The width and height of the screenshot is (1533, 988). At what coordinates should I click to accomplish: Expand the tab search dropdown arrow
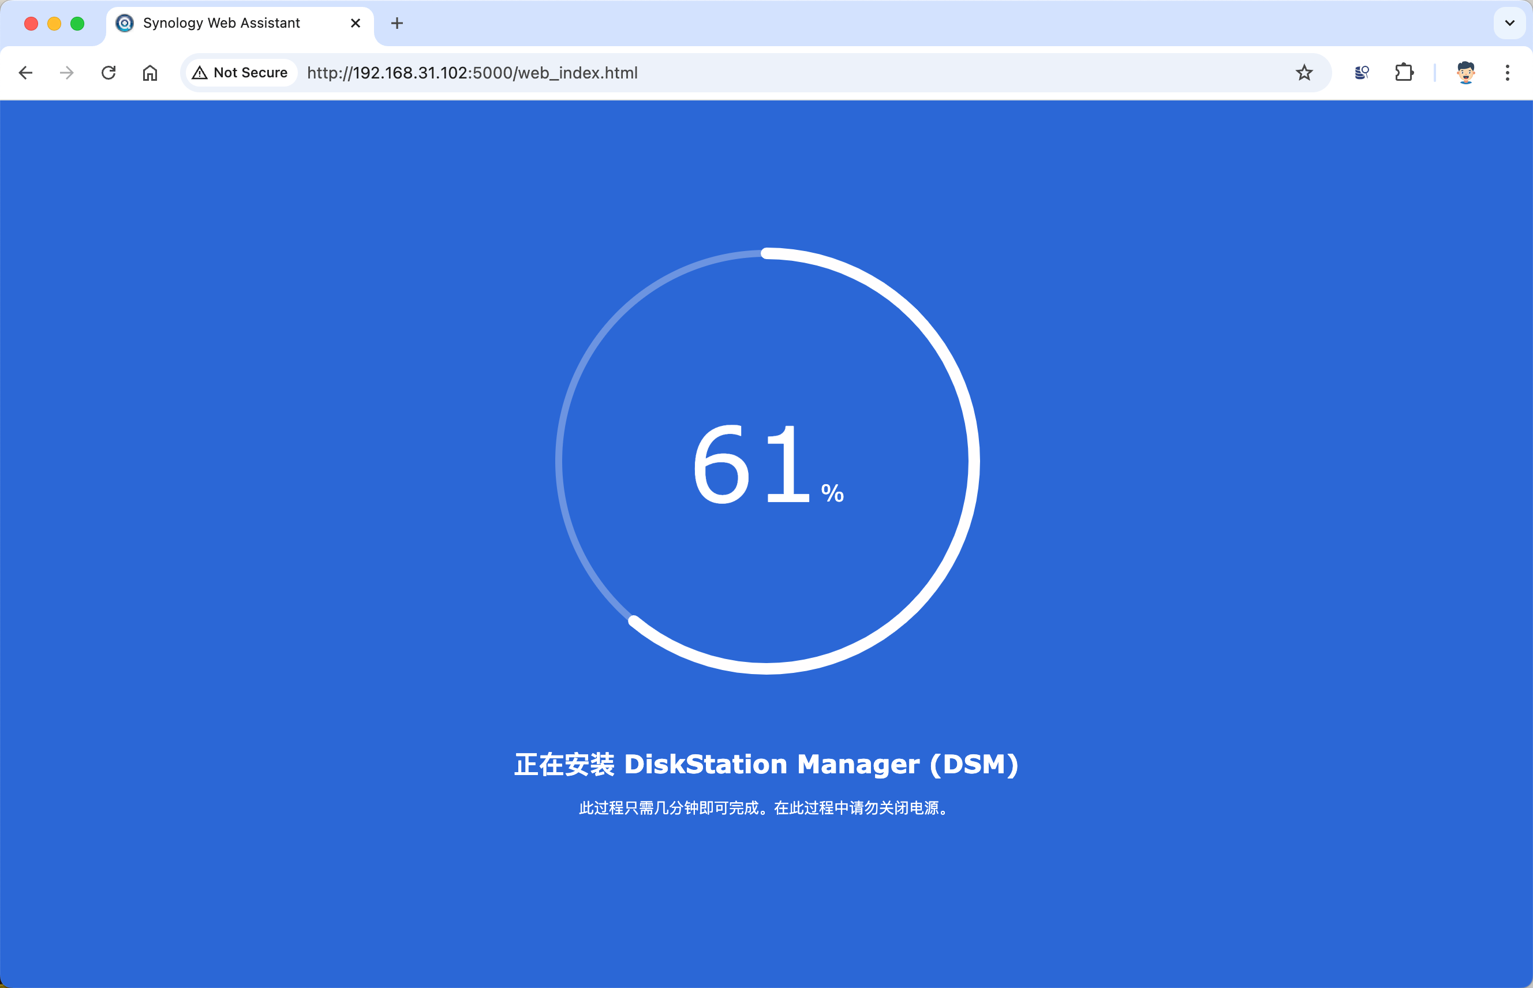tap(1510, 23)
